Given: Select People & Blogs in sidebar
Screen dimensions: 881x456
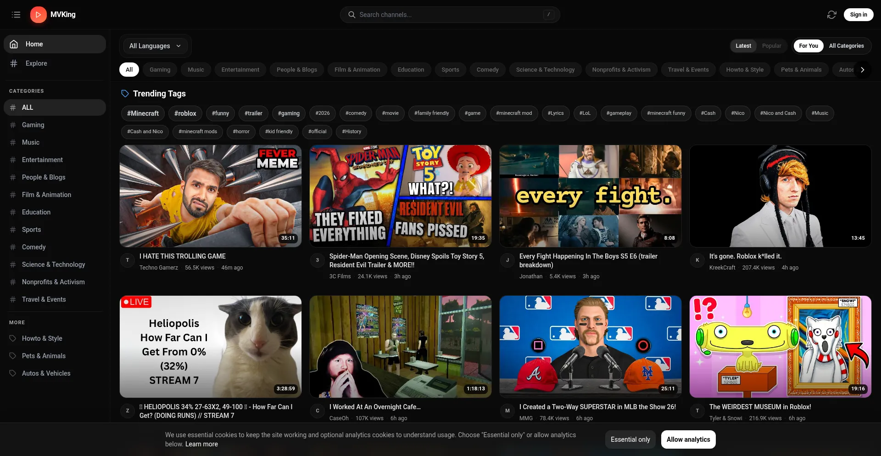Looking at the screenshot, I should (x=55, y=177).
